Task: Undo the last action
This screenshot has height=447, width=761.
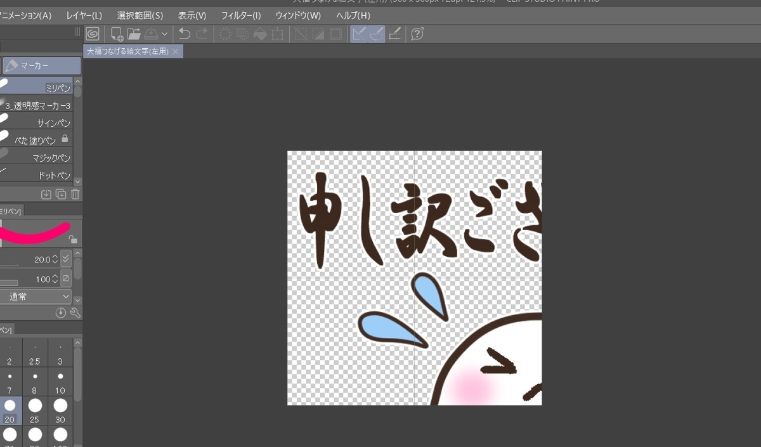Action: pyautogui.click(x=185, y=34)
